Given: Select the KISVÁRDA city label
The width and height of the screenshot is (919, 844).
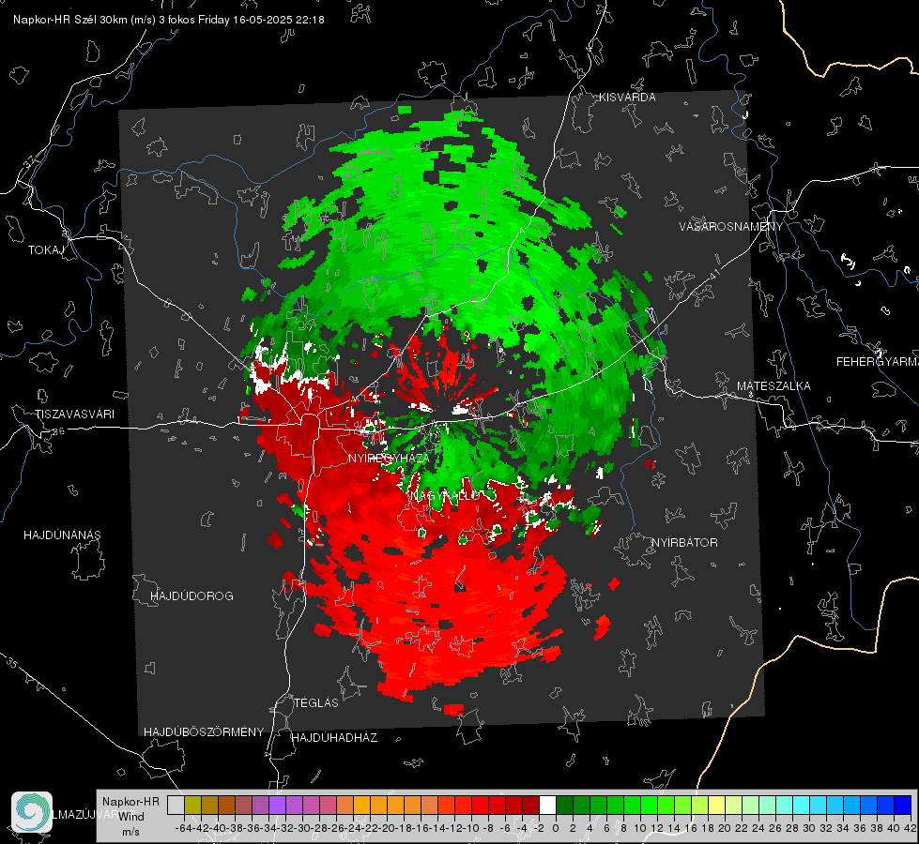Looking at the screenshot, I should 627,98.
